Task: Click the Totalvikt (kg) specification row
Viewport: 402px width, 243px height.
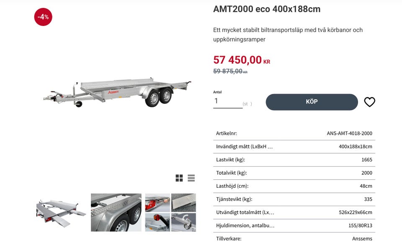Action: [x=294, y=173]
